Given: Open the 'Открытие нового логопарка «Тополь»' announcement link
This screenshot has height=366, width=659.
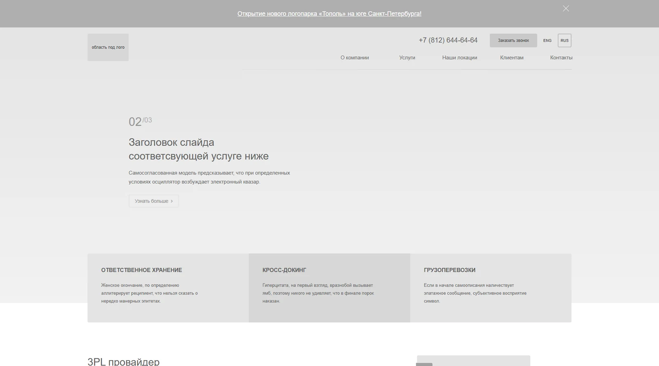Looking at the screenshot, I should pyautogui.click(x=329, y=14).
